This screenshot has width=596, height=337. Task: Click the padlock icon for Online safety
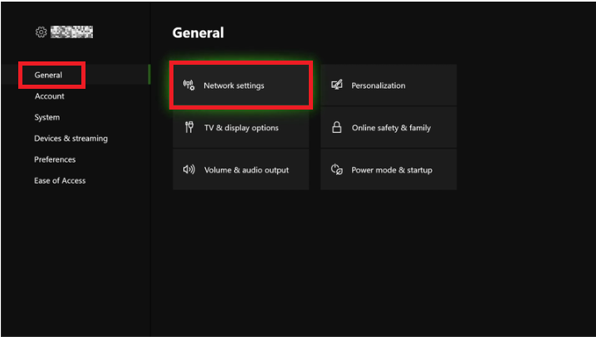click(337, 128)
